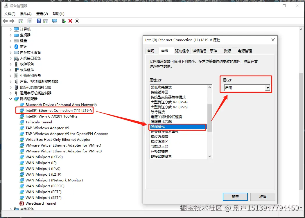This screenshot has width=305, height=218.
Task: Click property list scroll-up arrow
Action: pyautogui.click(x=209, y=87)
